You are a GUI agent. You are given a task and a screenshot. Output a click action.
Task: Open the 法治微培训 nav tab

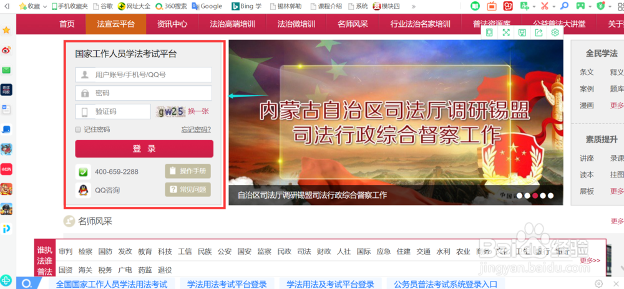pyautogui.click(x=296, y=24)
